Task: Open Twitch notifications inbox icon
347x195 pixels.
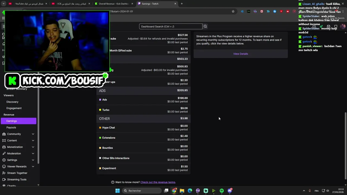Action: pyautogui.click(x=329, y=26)
